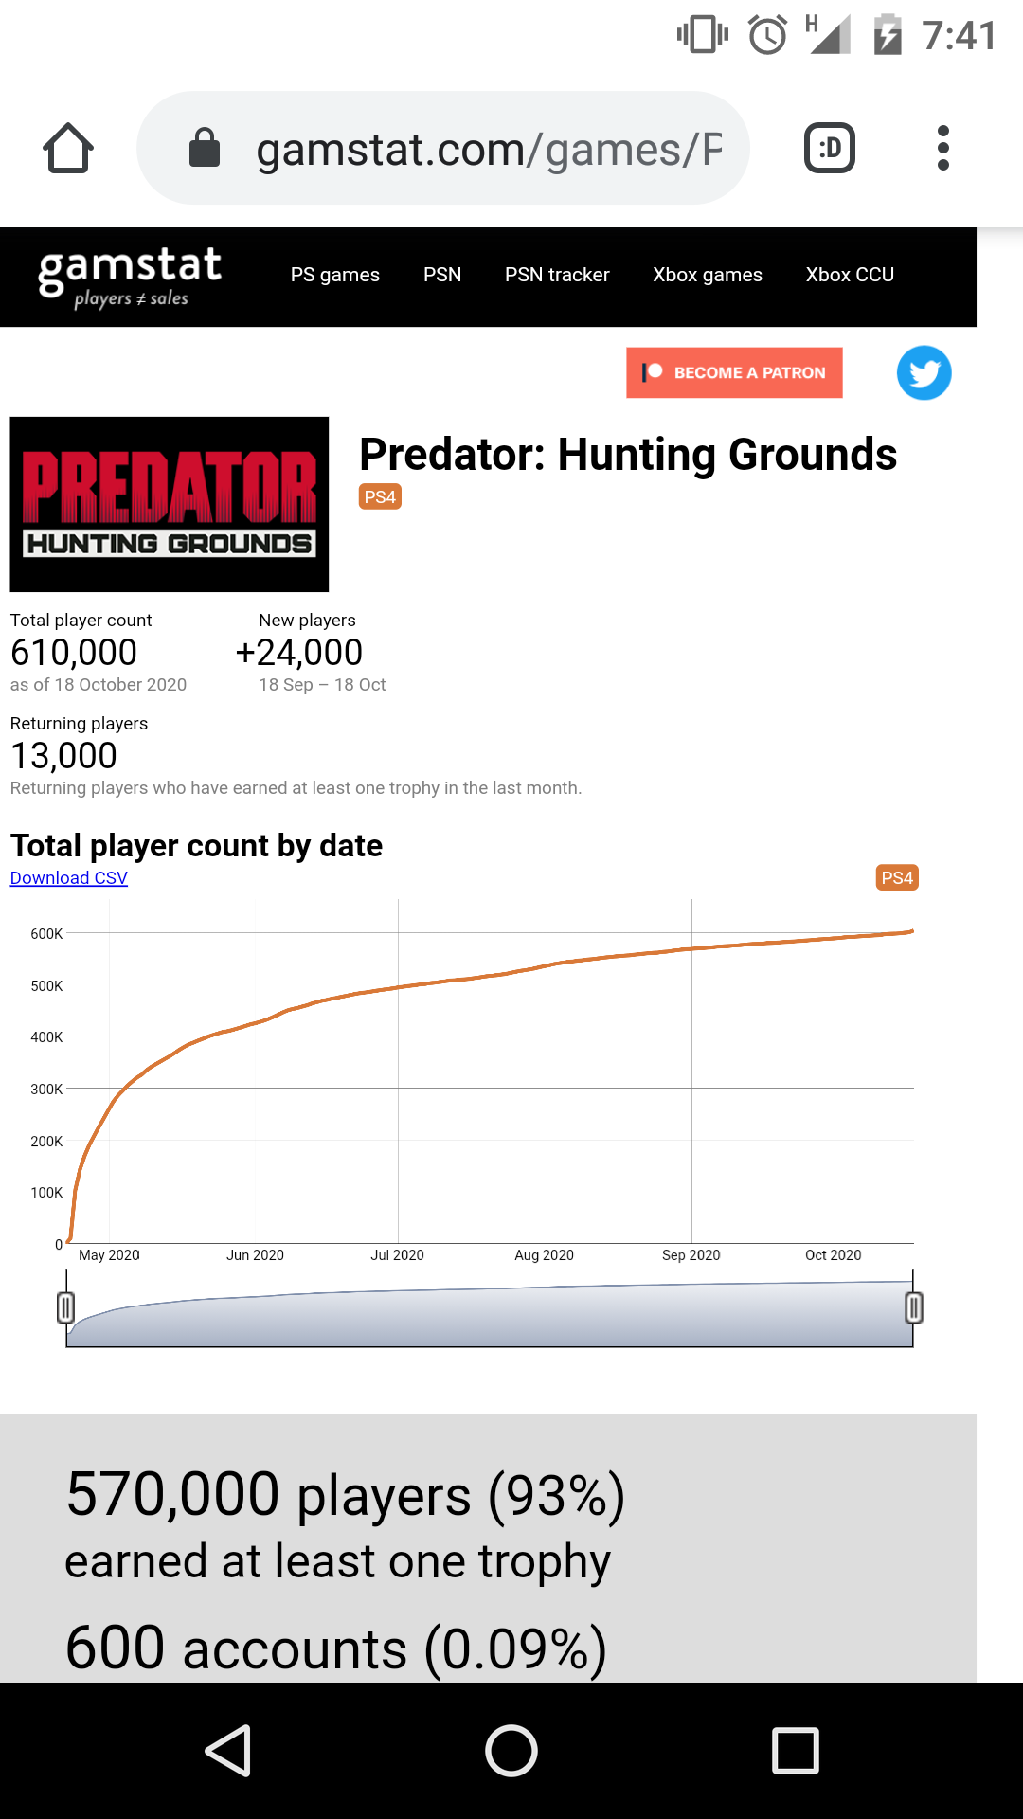Click the right range slider handle
Screen dimensions: 1023x1819
(x=913, y=1308)
